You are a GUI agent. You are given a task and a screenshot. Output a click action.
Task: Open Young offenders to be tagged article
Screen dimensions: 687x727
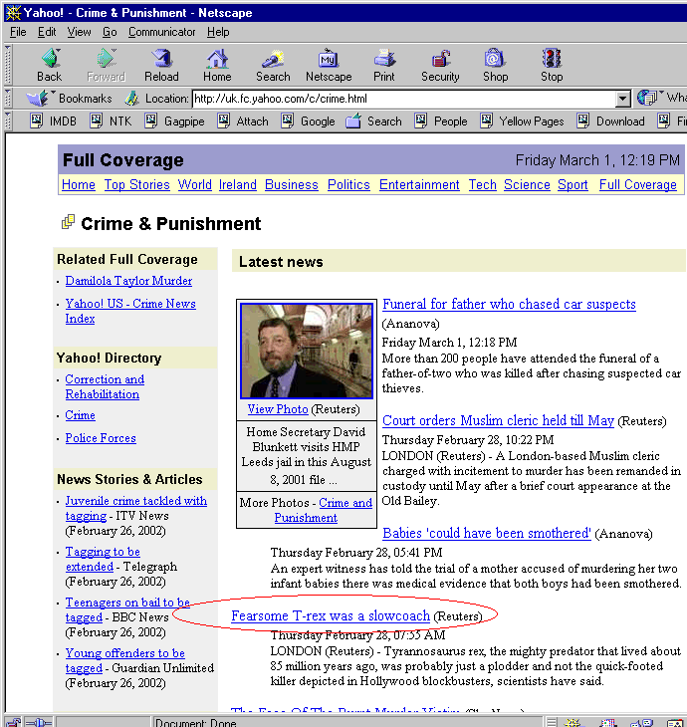pyautogui.click(x=124, y=660)
